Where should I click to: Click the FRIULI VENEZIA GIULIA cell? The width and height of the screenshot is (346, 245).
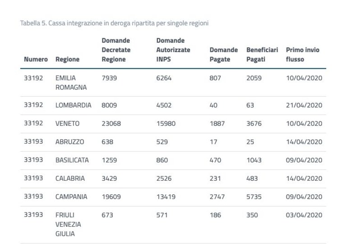(x=68, y=224)
